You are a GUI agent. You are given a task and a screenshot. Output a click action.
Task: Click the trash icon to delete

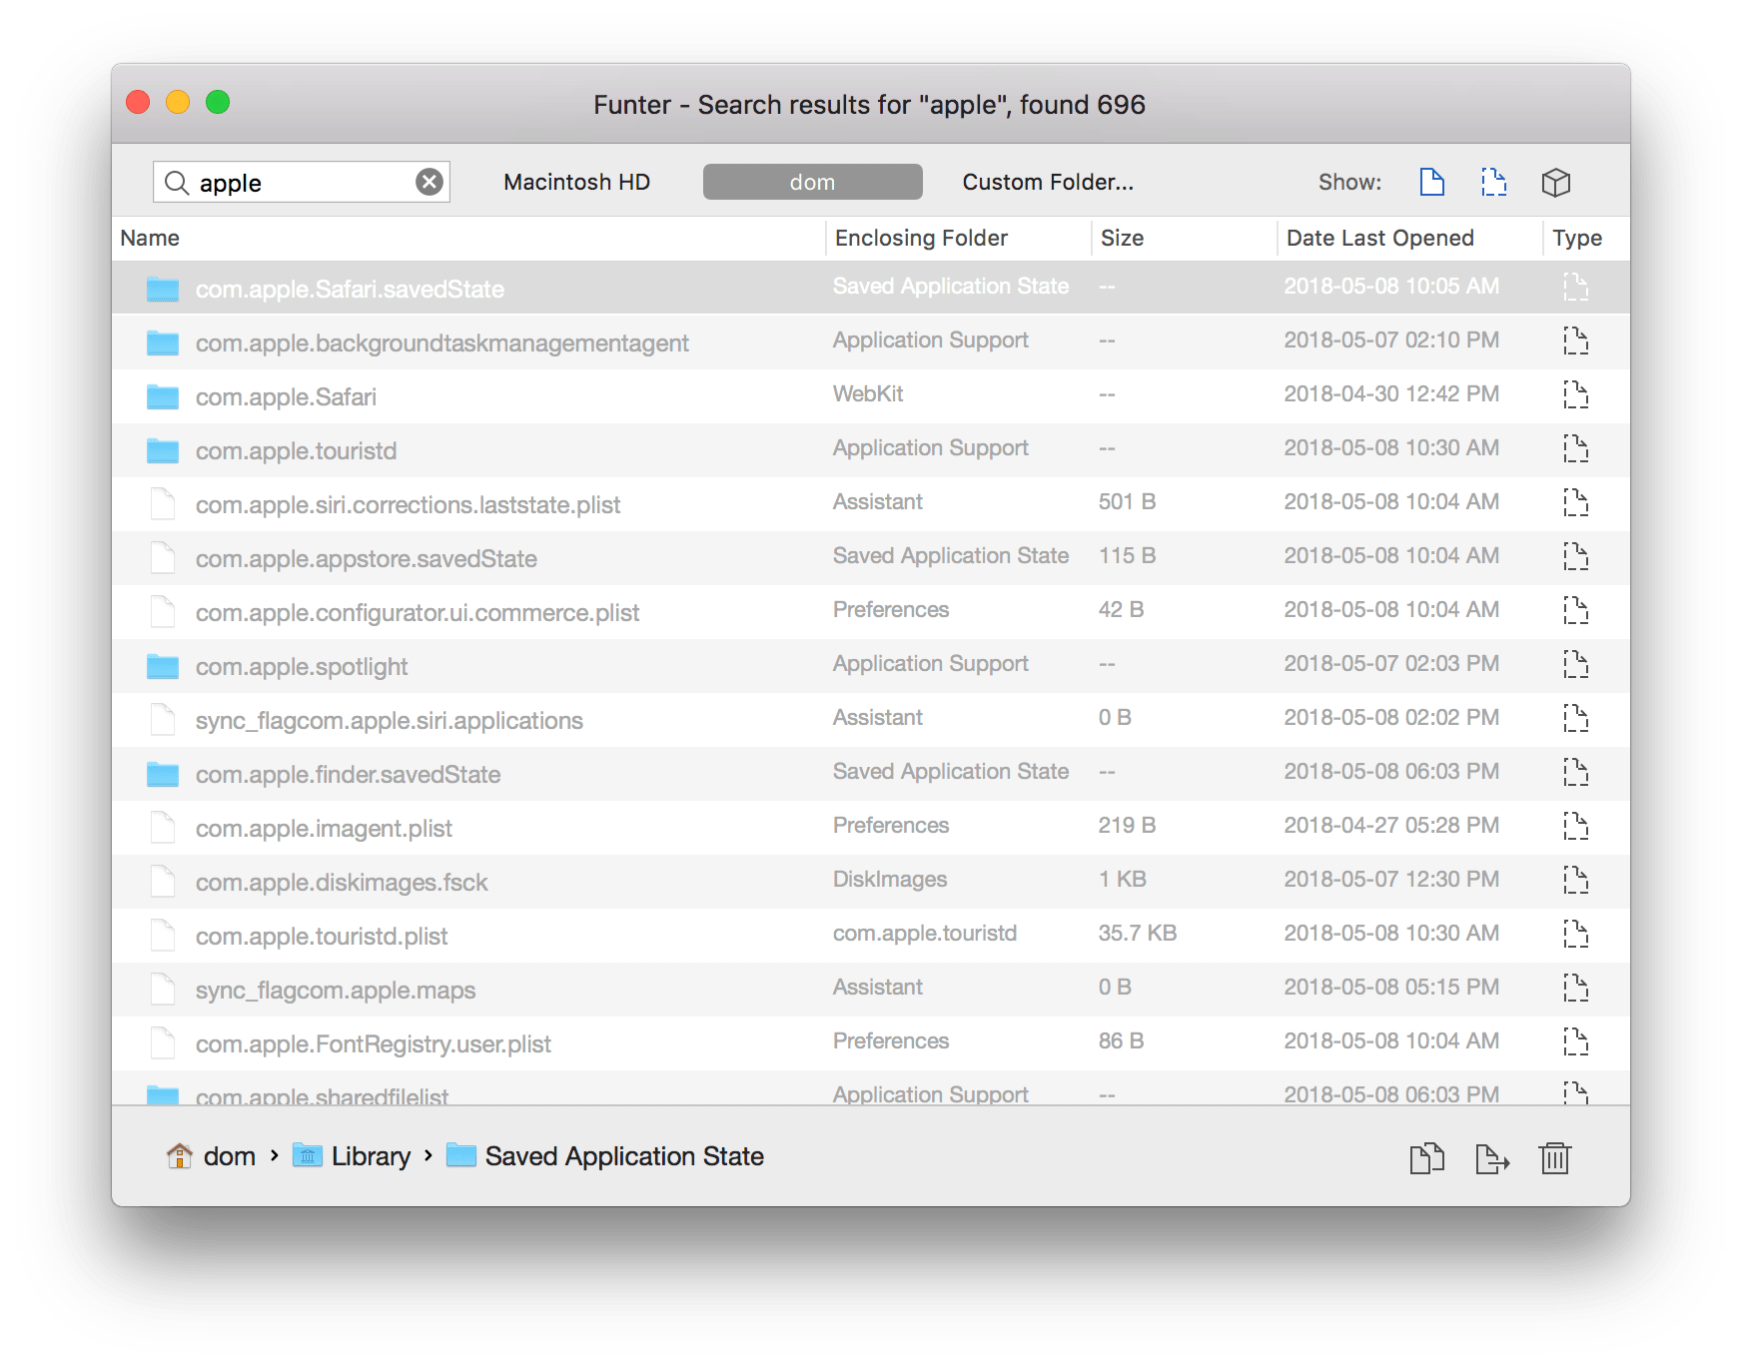pyautogui.click(x=1555, y=1158)
